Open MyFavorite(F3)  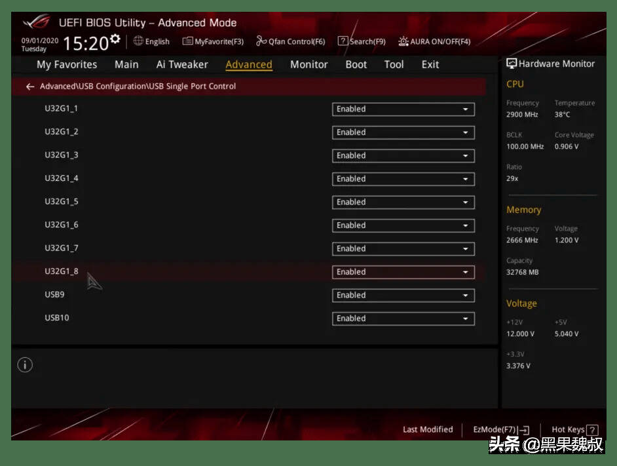[214, 41]
